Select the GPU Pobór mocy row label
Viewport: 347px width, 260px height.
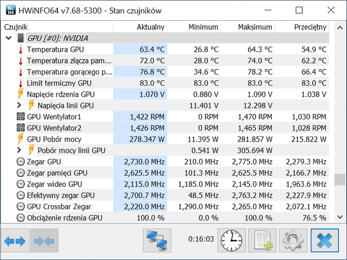(54, 139)
